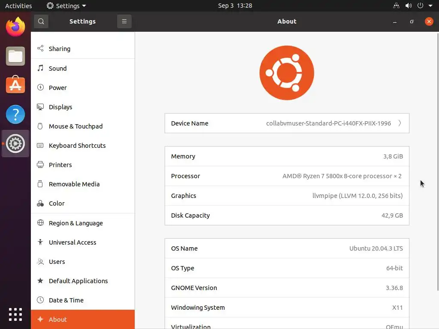This screenshot has height=329, width=439.
Task: Open Users settings panel
Action: (83, 262)
